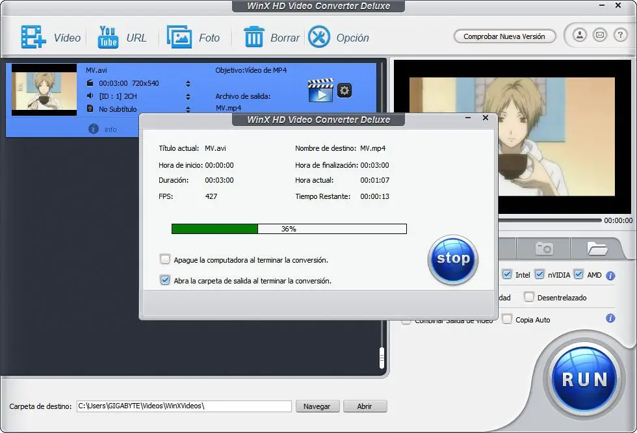Click the video track film icon
637x433 pixels.
[x=90, y=83]
